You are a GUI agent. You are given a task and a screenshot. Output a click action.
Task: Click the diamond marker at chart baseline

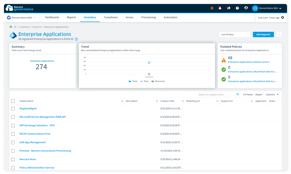point(149,74)
